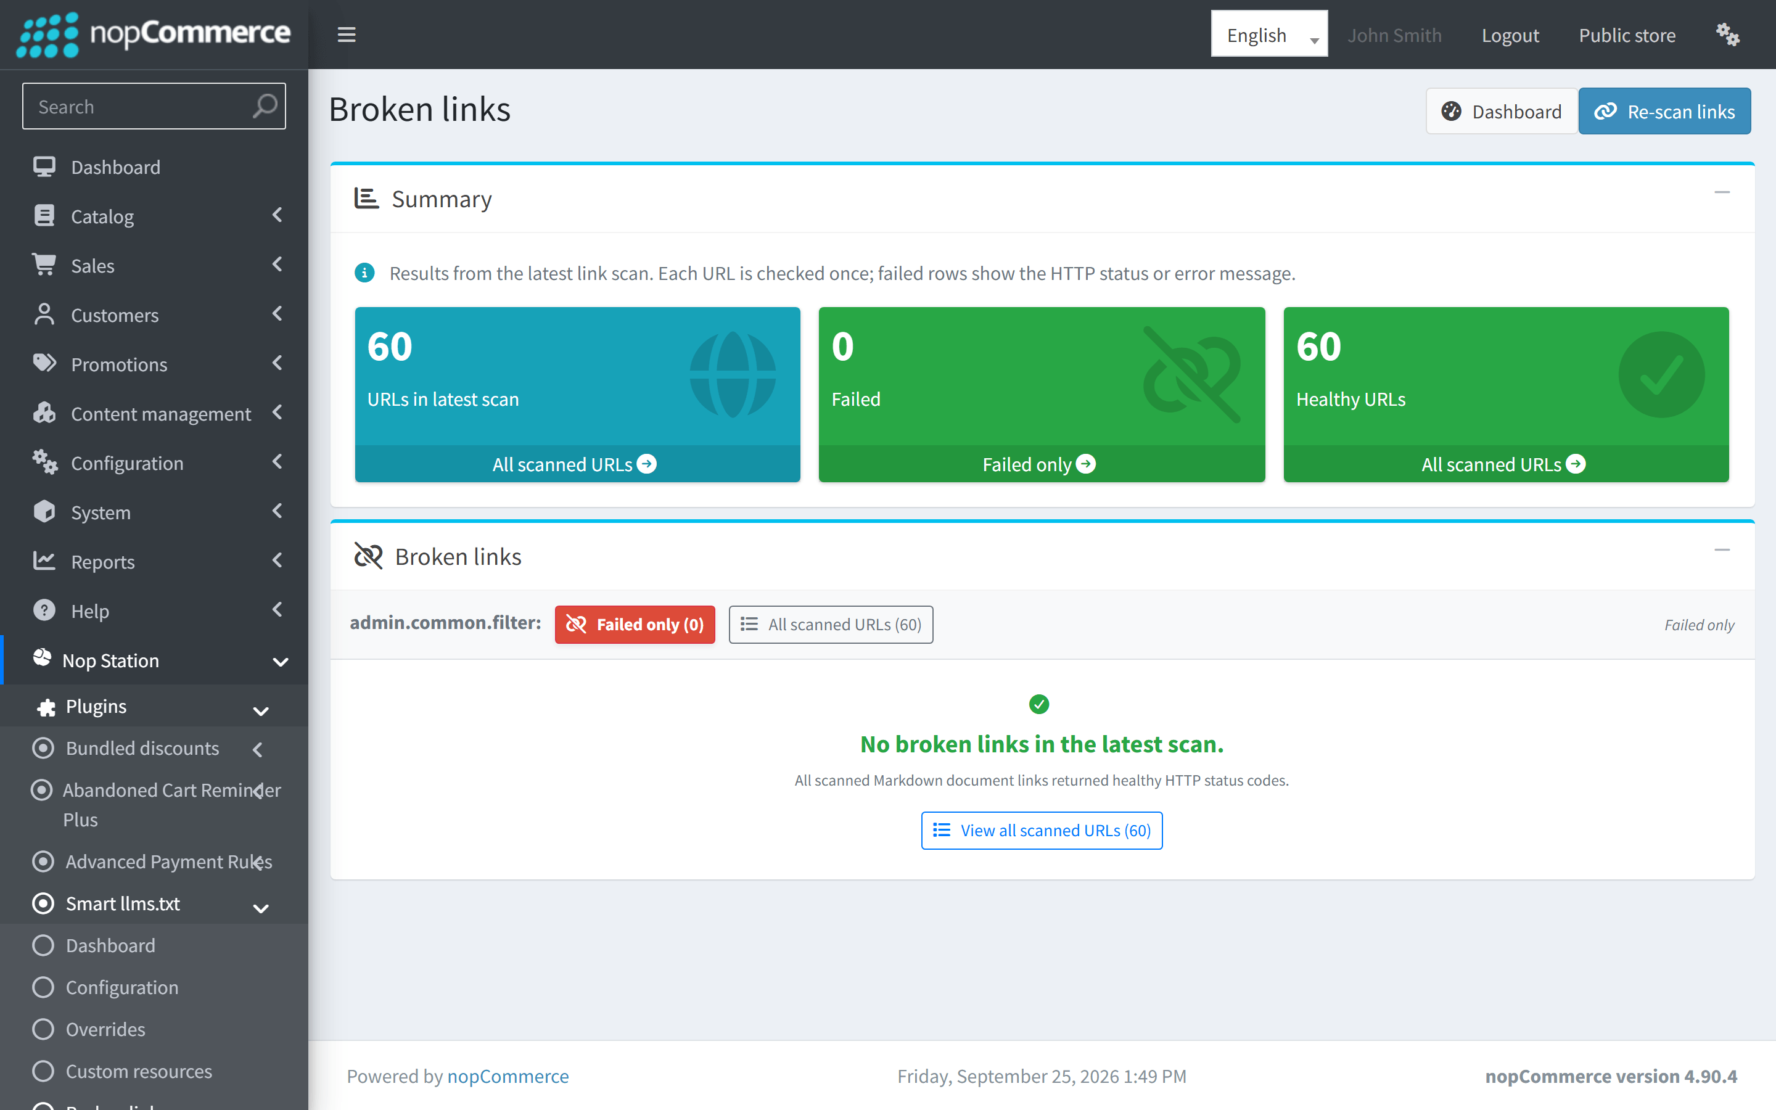
Task: Collapse the Summary panel with minus icon
Action: click(x=1722, y=192)
